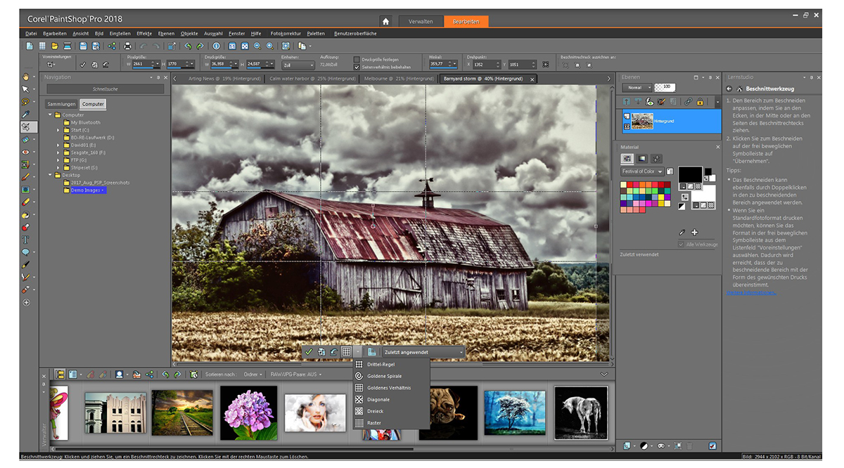Click the Share icon in toolbar
844x468 pixels.
click(x=113, y=46)
